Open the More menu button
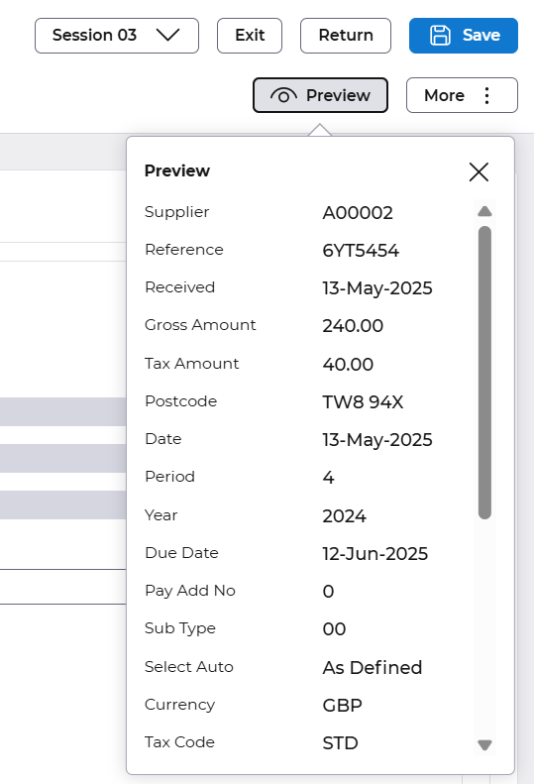Screen dimensions: 534x784 tap(462, 95)
